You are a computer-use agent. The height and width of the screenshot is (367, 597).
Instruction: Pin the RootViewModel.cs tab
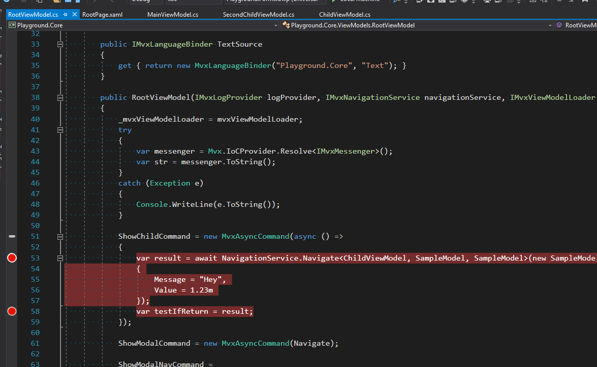(x=65, y=14)
